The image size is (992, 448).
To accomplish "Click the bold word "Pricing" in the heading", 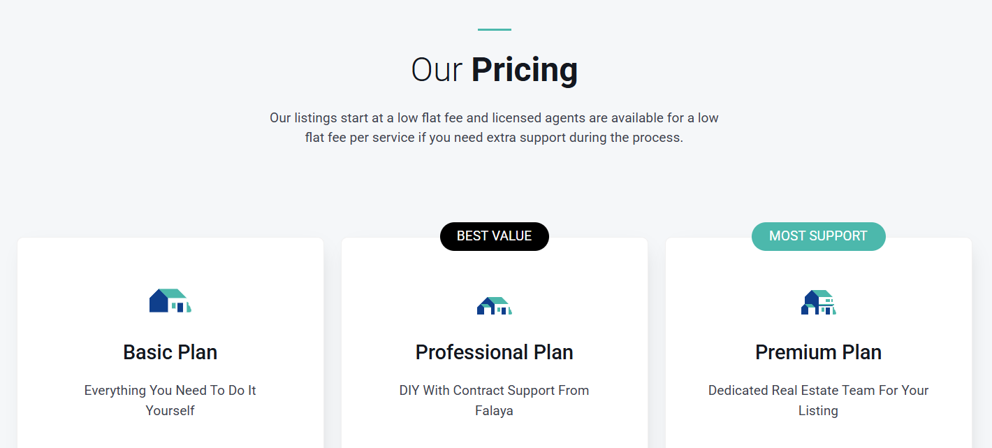I will tap(524, 70).
